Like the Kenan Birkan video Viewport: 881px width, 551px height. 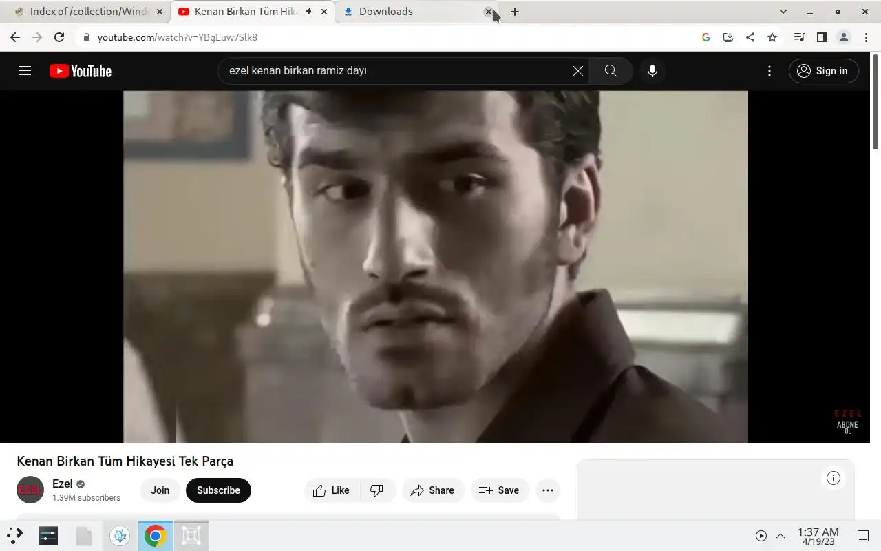click(x=331, y=490)
